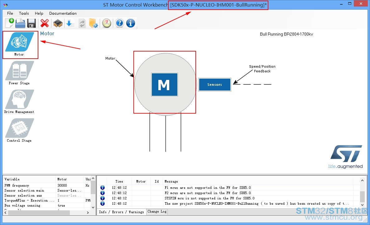Click variables panel scroll left arrow
Viewport: 370px width, 225px height.
6,213
